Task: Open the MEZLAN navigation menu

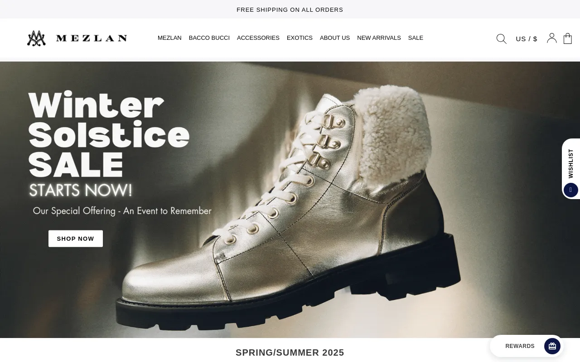Action: [169, 38]
